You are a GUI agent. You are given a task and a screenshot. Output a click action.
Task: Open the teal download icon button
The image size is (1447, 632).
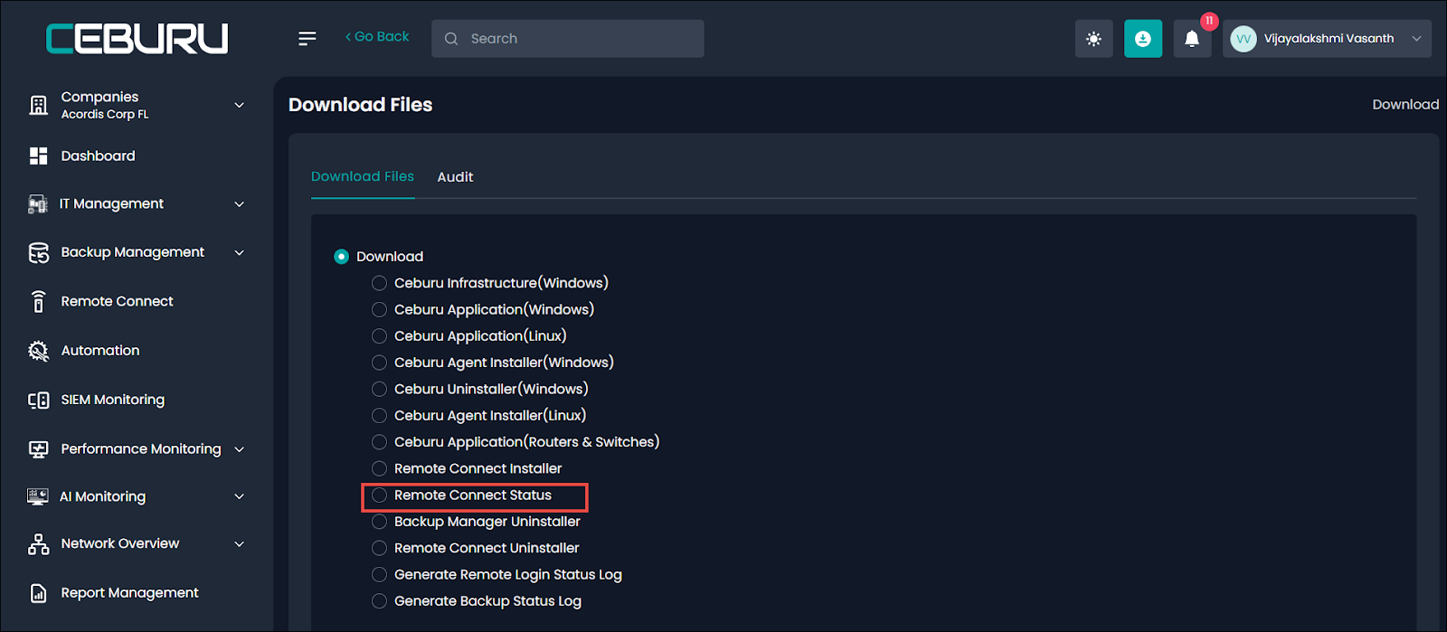tap(1143, 39)
